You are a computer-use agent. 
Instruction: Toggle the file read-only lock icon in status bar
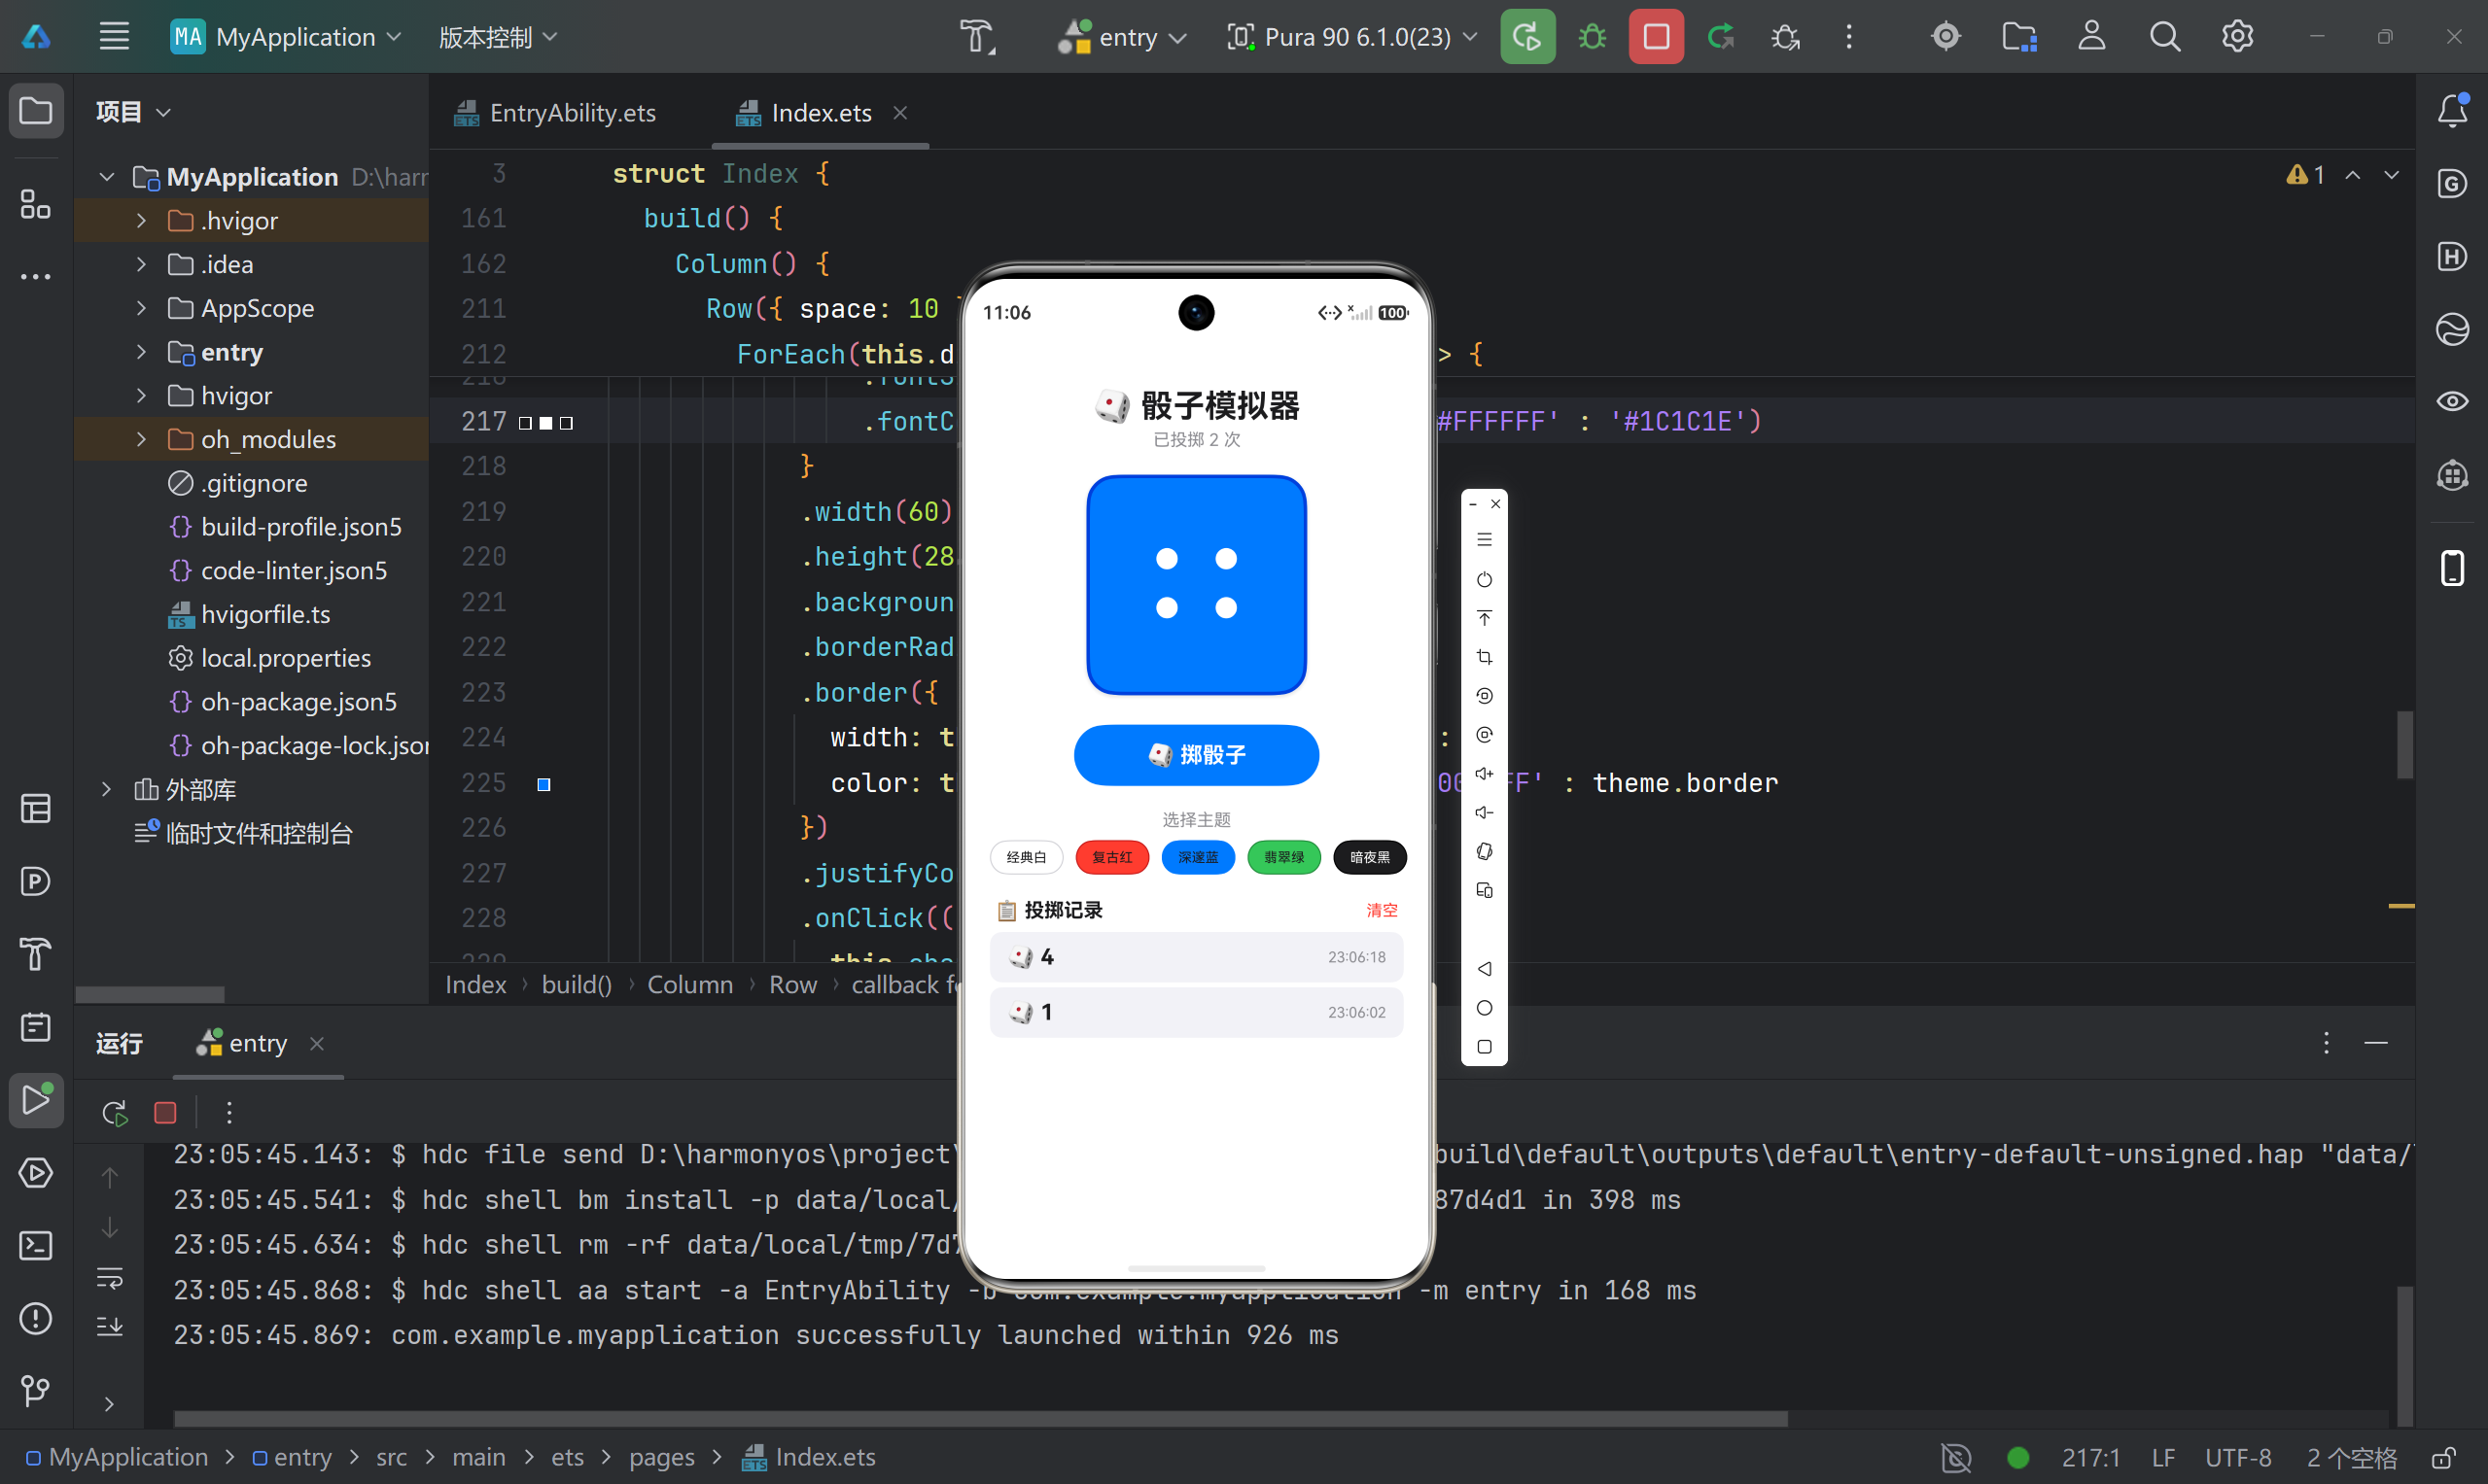click(2445, 1458)
